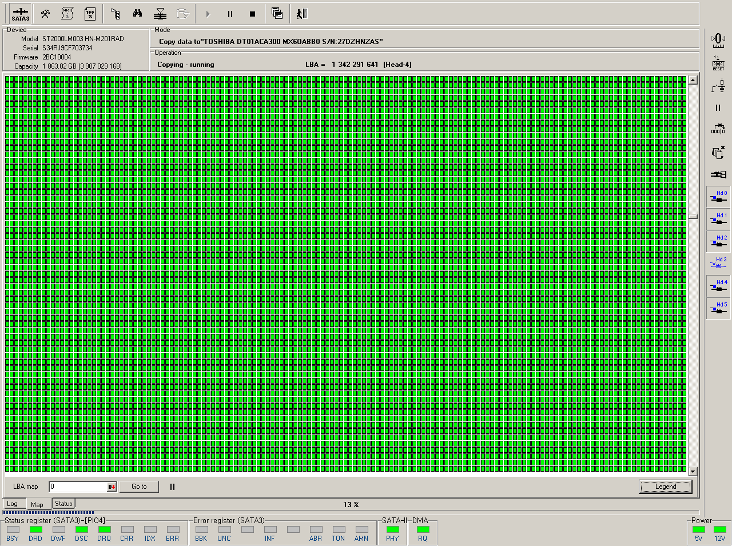Open the cascaded windows icon in toolbar
Screen dimensions: 732x546
(x=277, y=14)
